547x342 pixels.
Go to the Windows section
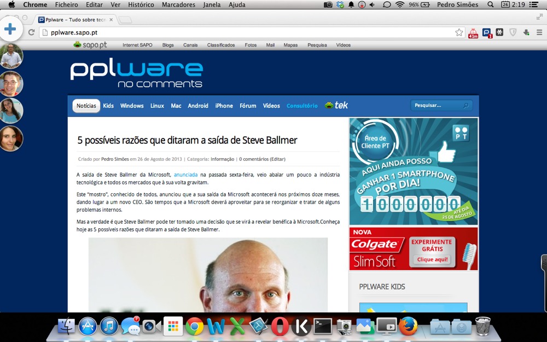click(132, 106)
